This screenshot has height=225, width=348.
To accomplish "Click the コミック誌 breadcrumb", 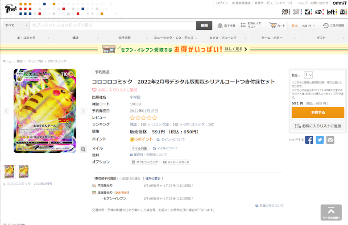I will pos(35,61).
